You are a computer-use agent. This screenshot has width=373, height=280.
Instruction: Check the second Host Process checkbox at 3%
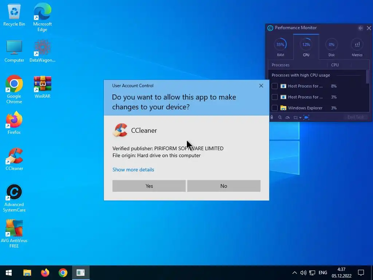275,97
